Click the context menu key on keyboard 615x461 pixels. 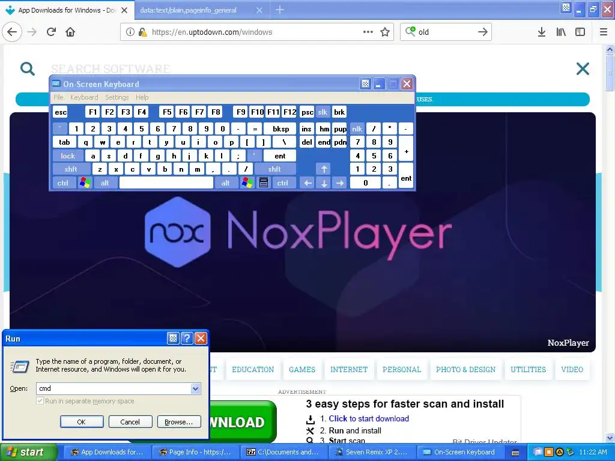click(264, 182)
